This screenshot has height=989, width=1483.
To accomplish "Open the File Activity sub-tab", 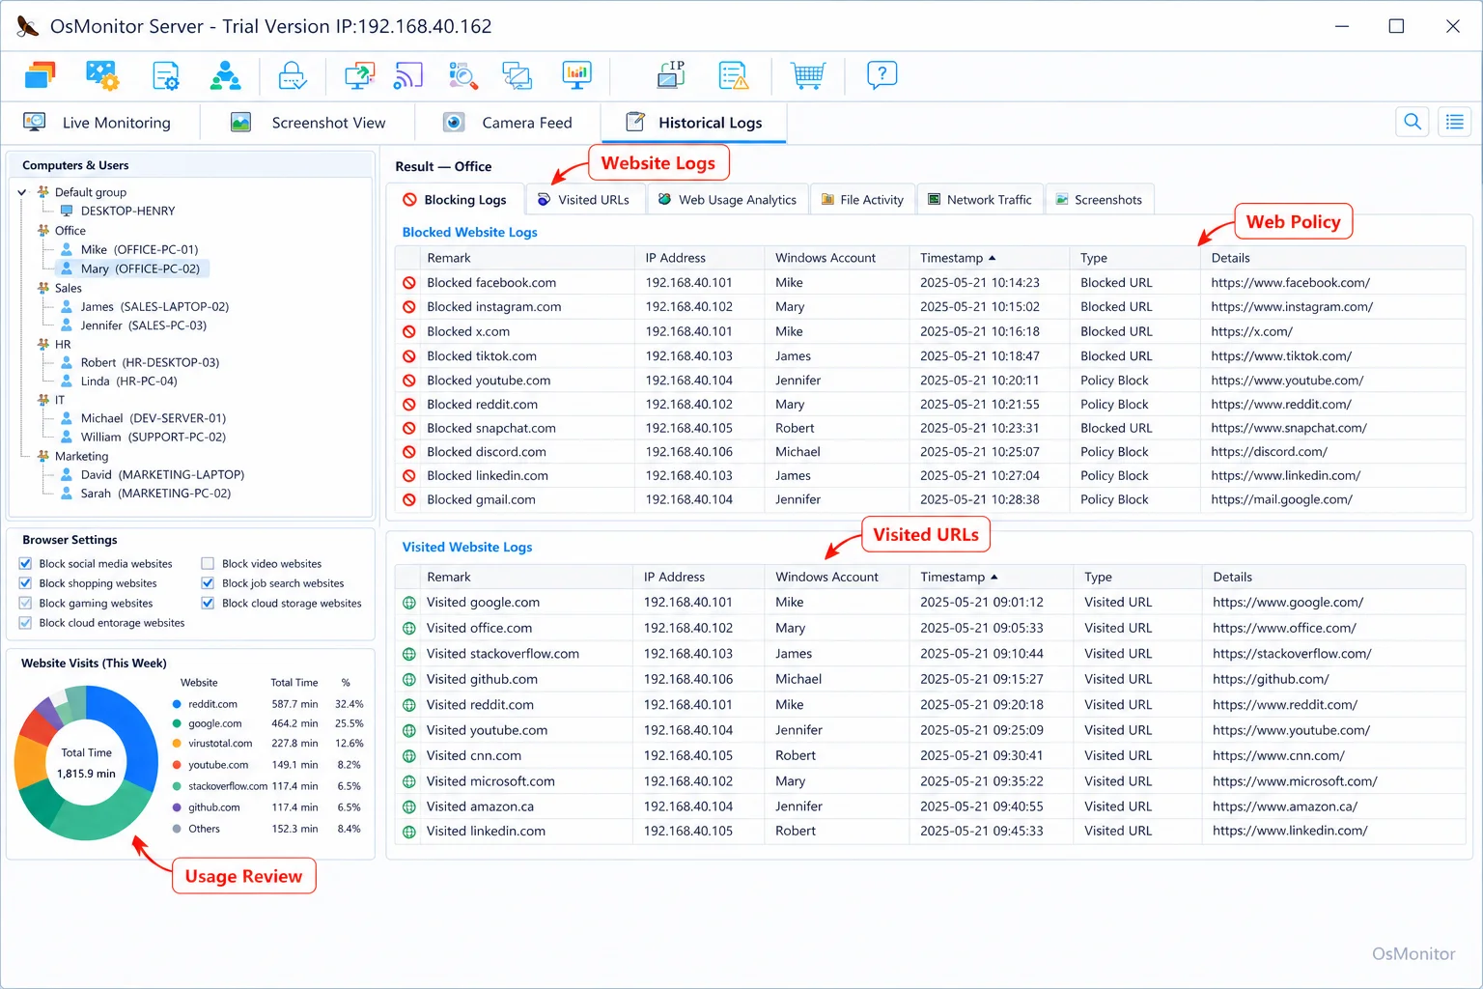I will click(862, 200).
